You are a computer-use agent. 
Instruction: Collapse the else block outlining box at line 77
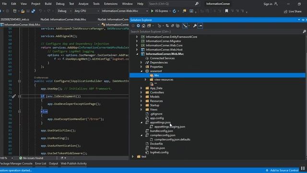(x=19, y=111)
